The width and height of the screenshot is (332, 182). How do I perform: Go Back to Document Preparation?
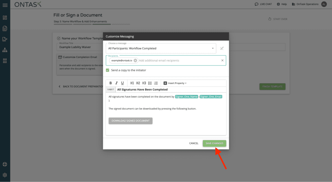point(81,86)
